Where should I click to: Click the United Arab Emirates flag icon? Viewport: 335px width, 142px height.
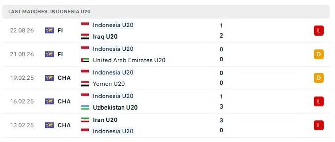pos(85,60)
